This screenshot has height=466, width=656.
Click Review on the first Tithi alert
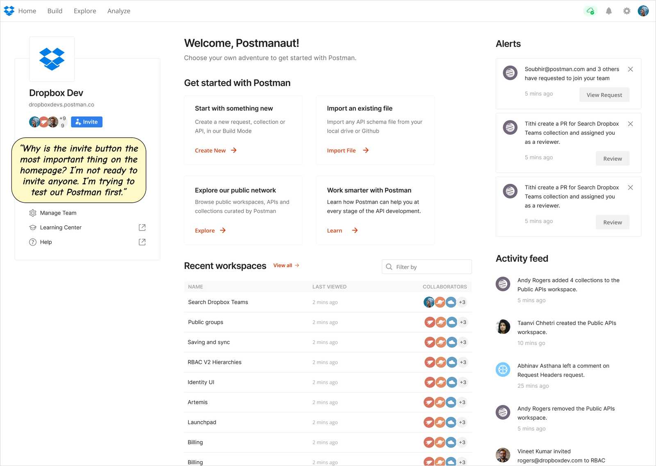coord(613,158)
